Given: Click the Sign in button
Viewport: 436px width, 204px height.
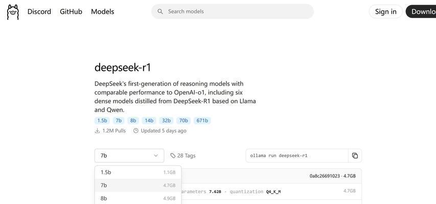Looking at the screenshot, I should (x=386, y=12).
